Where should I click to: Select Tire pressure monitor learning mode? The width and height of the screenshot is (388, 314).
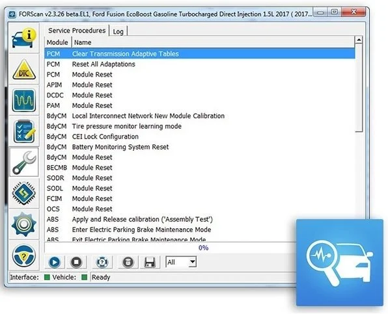(x=199, y=126)
